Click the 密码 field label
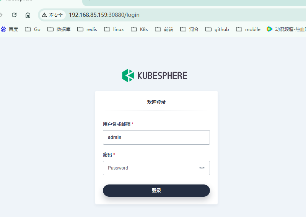The image size is (306, 217). (107, 155)
